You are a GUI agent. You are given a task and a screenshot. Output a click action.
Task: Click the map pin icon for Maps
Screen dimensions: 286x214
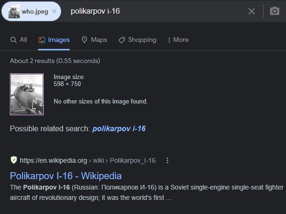coord(85,40)
